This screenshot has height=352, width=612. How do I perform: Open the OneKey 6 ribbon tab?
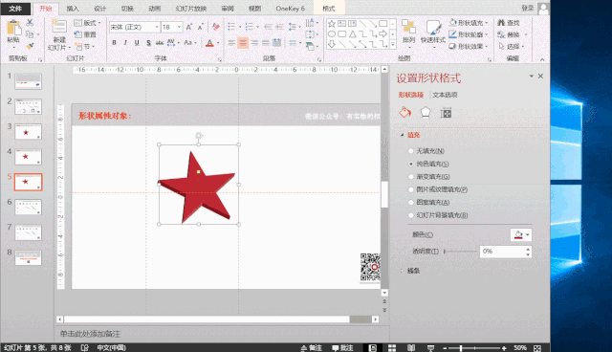pyautogui.click(x=290, y=9)
